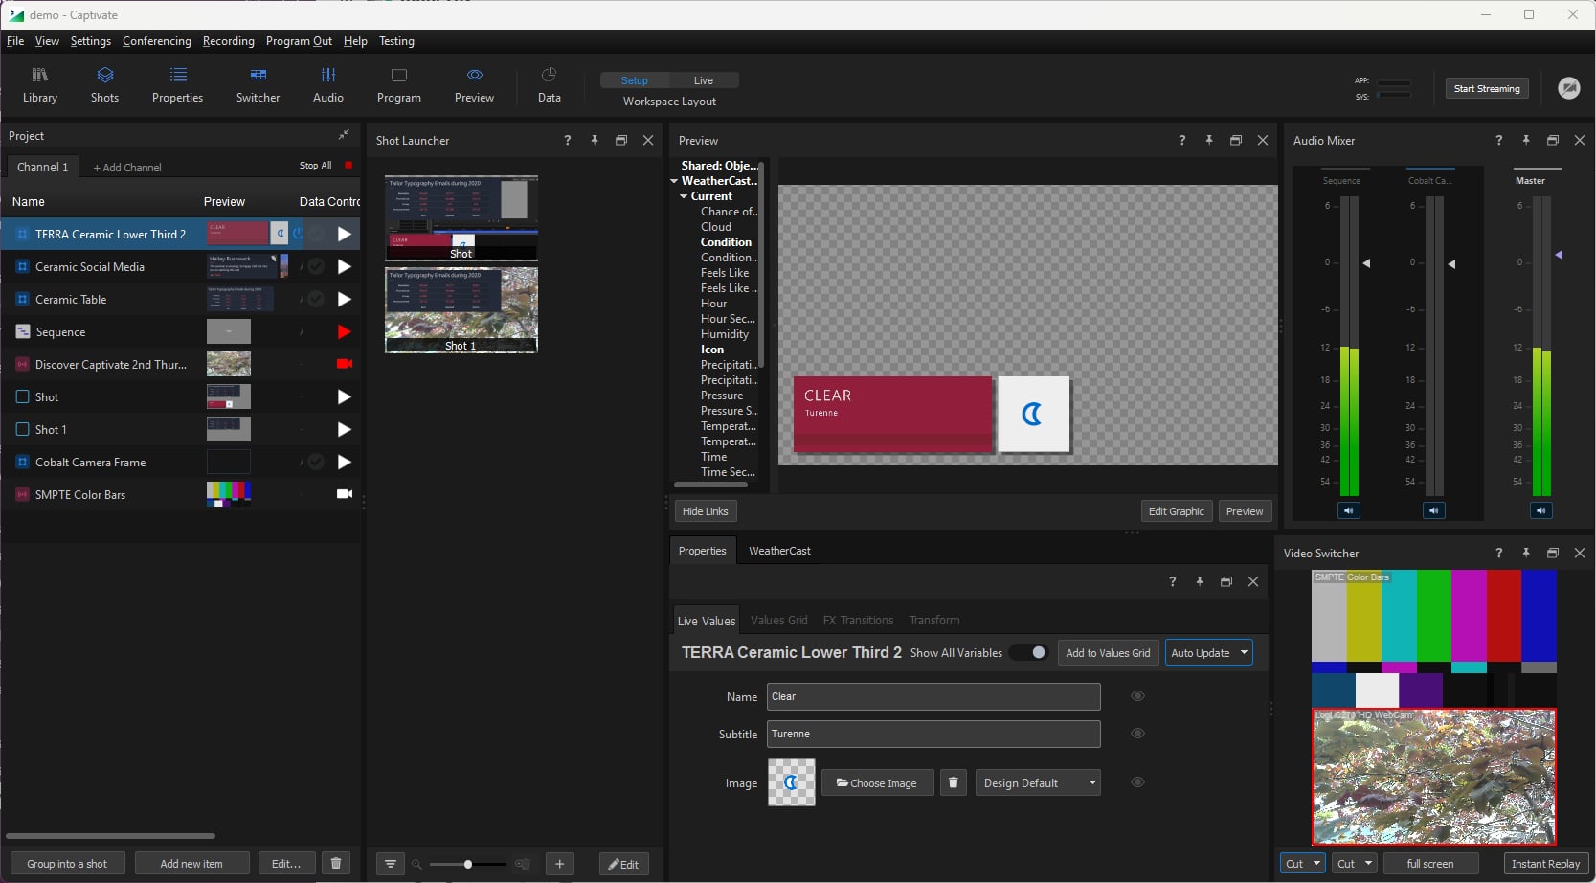Image resolution: width=1596 pixels, height=883 pixels.
Task: Open the Program Out menu
Action: (299, 41)
